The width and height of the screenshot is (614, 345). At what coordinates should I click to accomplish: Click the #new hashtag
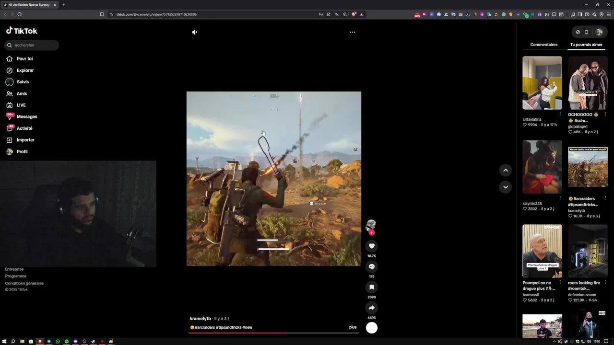pyautogui.click(x=248, y=327)
